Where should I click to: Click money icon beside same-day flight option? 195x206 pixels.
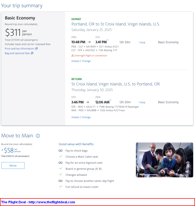tap(61, 181)
